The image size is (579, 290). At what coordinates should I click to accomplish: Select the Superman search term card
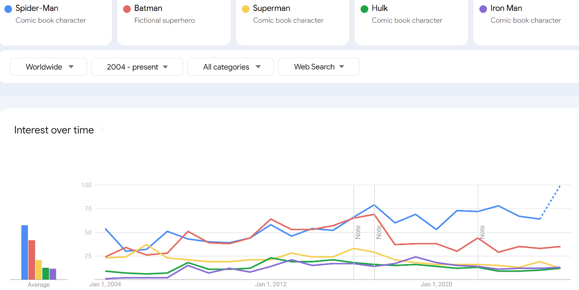pyautogui.click(x=292, y=22)
